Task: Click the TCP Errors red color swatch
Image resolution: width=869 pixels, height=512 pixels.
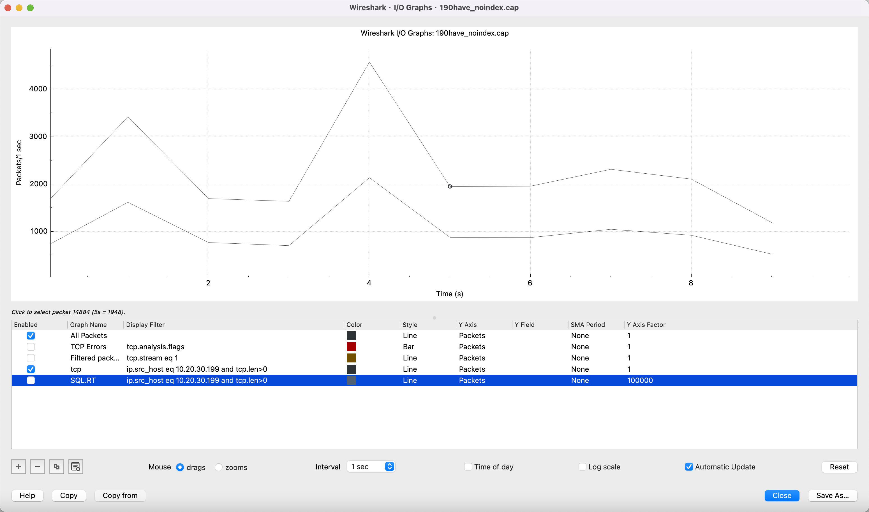Action: (351, 347)
